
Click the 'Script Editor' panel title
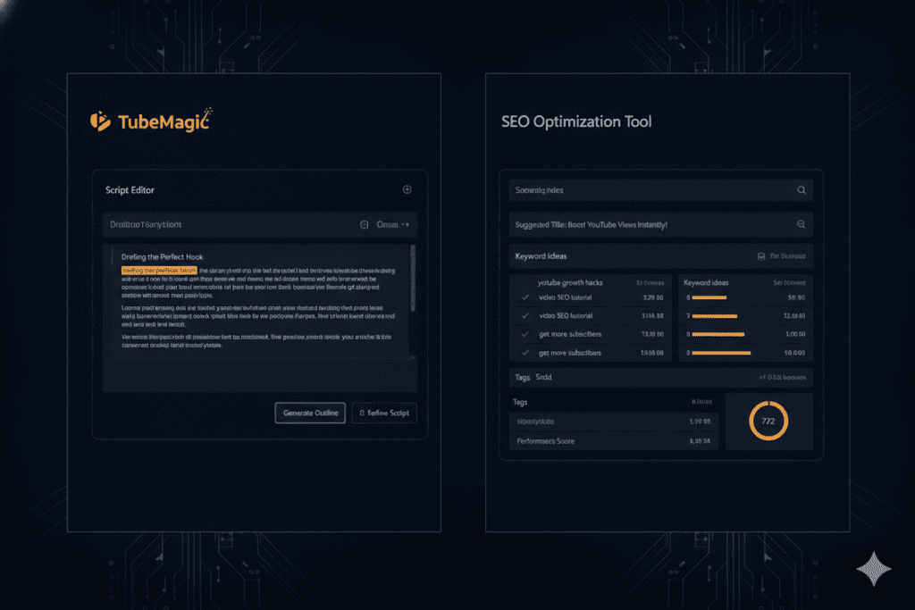pyautogui.click(x=130, y=190)
